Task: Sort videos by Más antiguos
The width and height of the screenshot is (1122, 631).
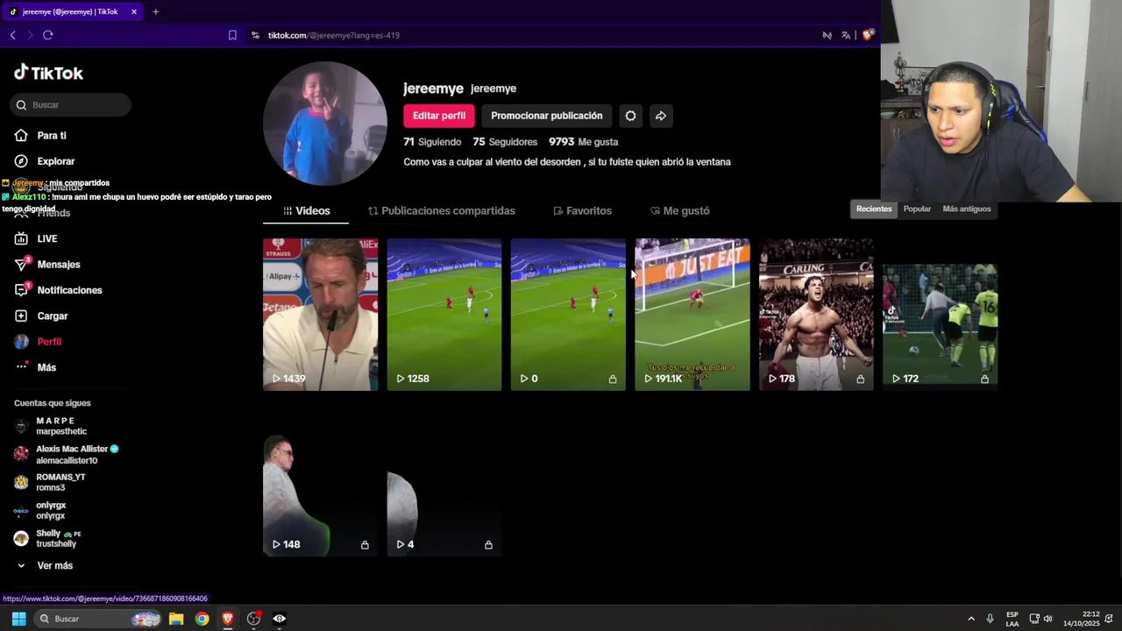Action: [x=966, y=209]
